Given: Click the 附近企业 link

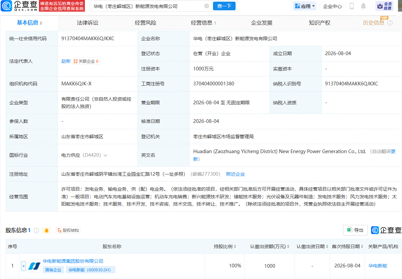Looking at the screenshot, I should click(x=236, y=174).
